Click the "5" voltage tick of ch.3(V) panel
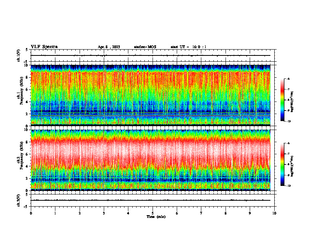Screen dimensions: 309x239 click(27, 194)
